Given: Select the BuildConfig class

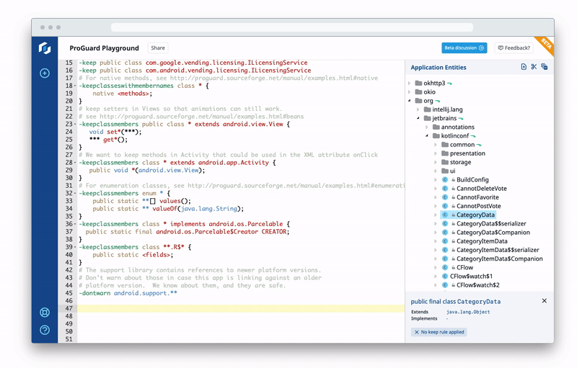Looking at the screenshot, I should [472, 179].
